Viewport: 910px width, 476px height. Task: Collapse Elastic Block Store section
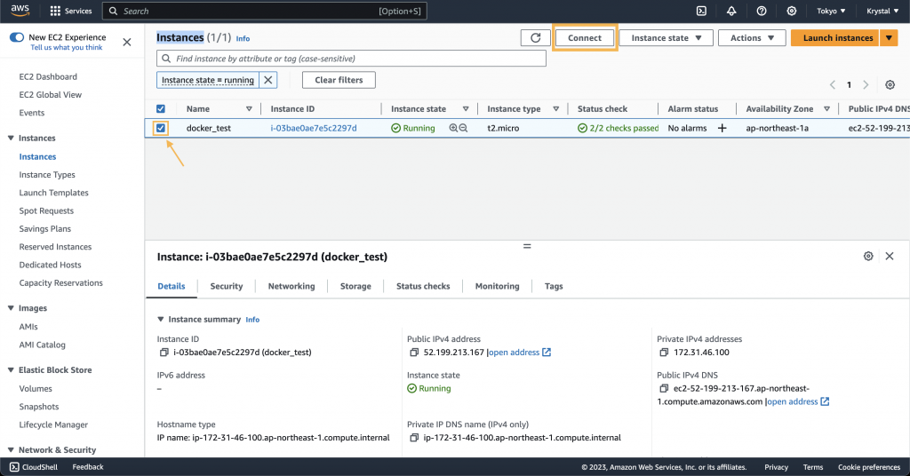point(11,370)
